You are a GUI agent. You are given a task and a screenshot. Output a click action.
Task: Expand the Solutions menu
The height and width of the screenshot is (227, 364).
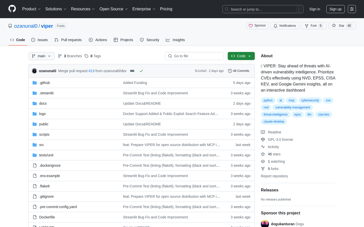[56, 9]
